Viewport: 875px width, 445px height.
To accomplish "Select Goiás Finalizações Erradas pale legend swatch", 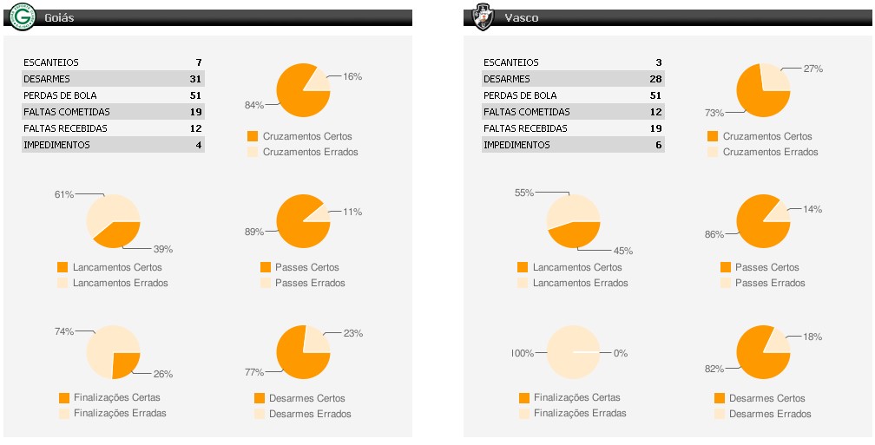I will [63, 413].
